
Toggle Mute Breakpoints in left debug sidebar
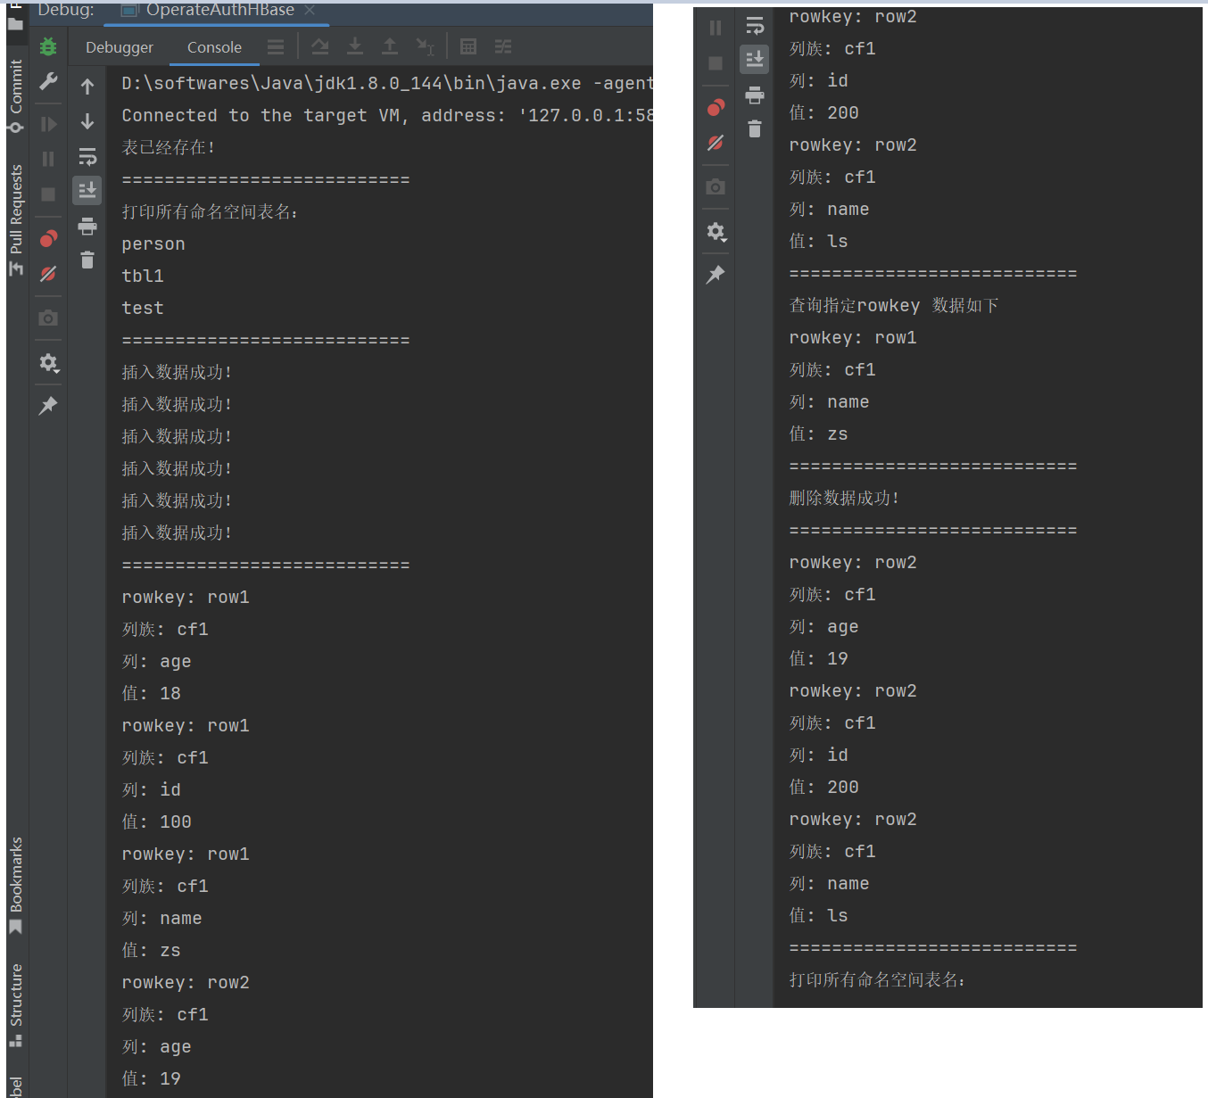48,274
